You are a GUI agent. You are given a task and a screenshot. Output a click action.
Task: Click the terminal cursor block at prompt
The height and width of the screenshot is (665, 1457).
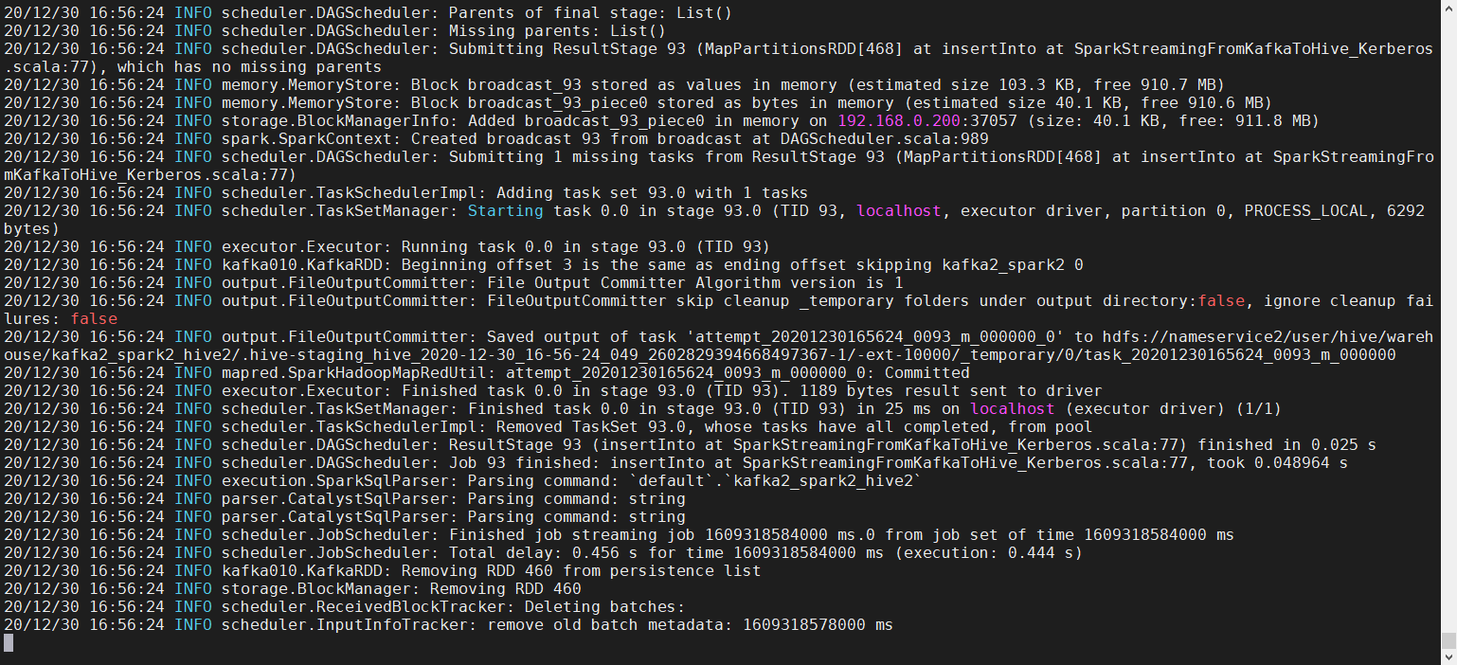coord(9,643)
